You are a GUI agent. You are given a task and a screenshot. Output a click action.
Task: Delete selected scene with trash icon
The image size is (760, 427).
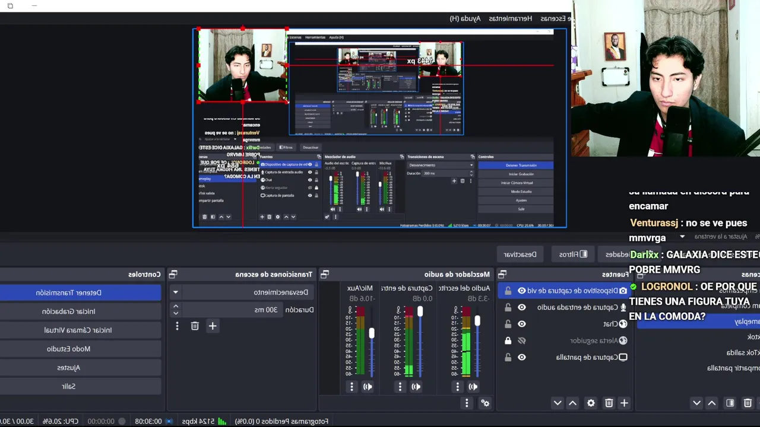(x=748, y=403)
